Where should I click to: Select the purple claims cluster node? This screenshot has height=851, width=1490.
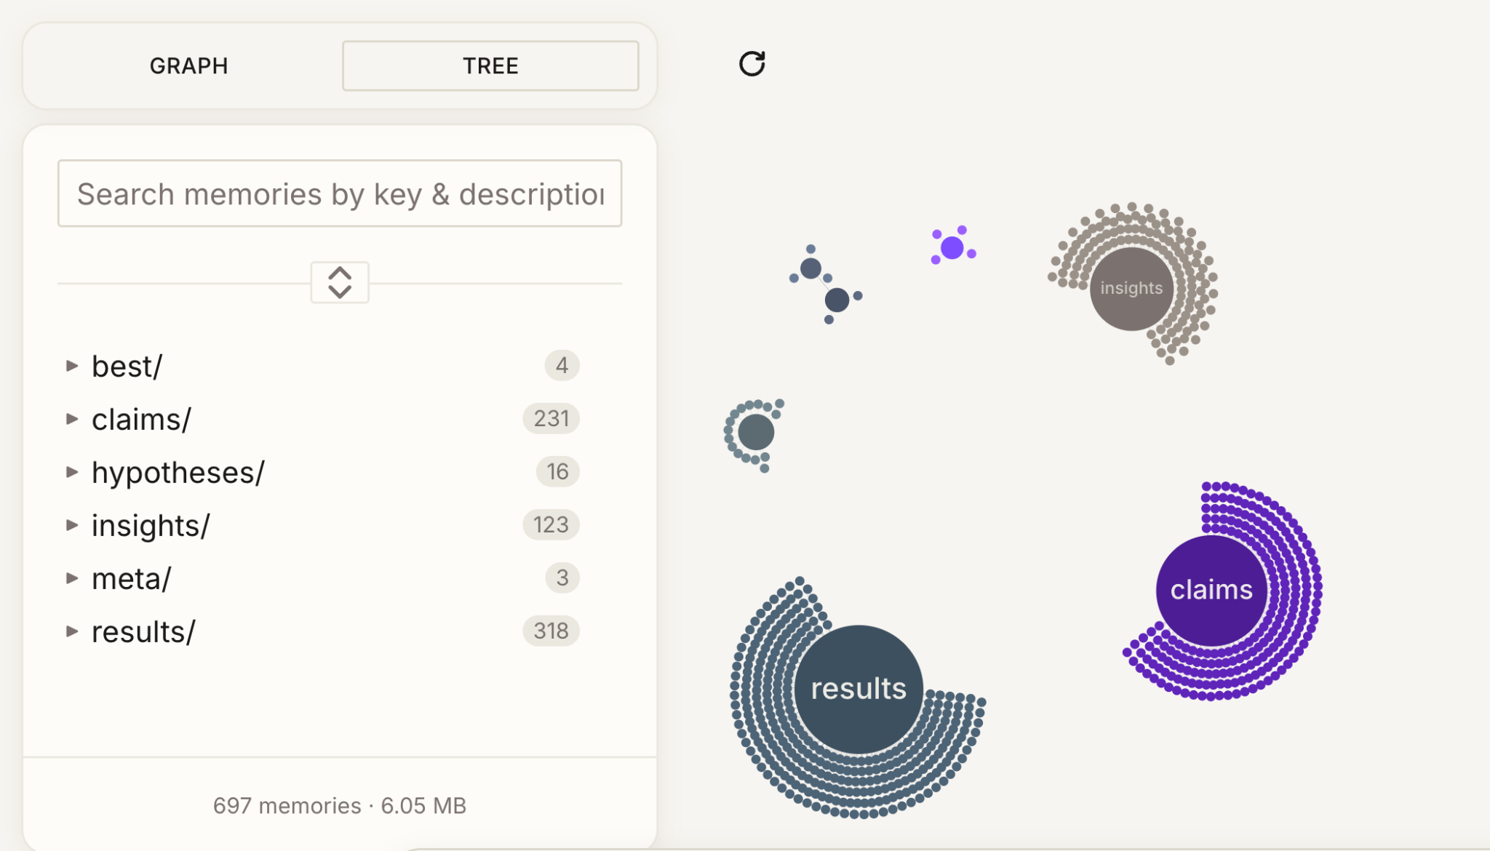point(1210,590)
